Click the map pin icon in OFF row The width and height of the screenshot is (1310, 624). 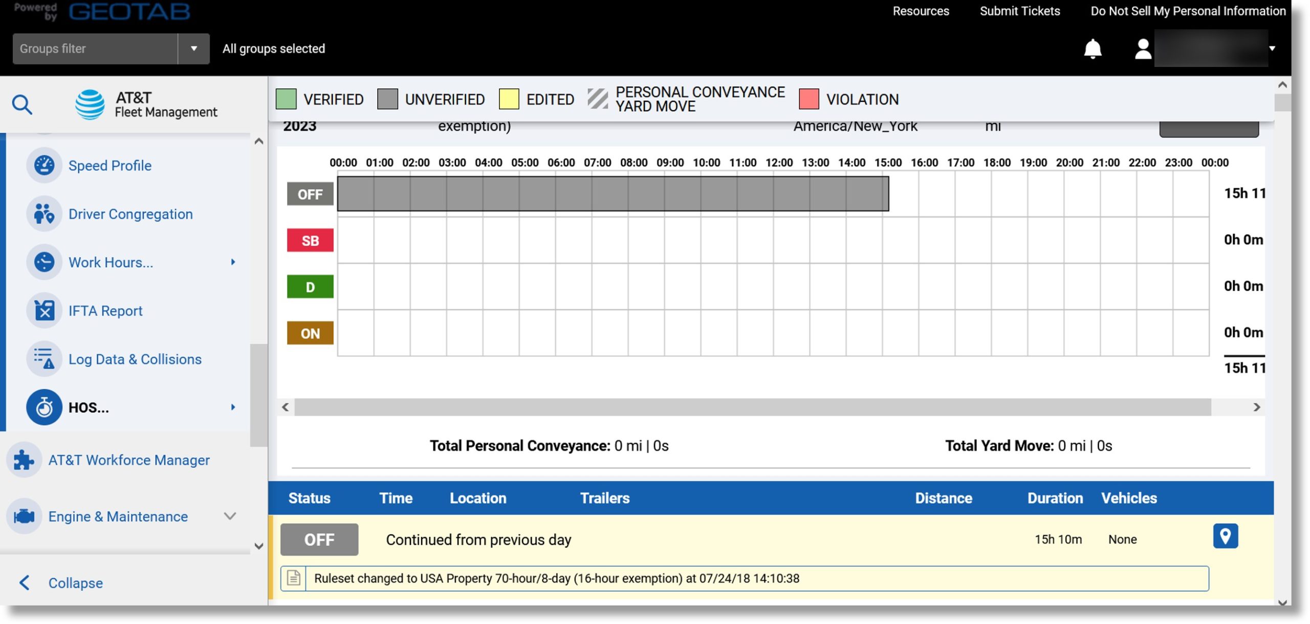click(1225, 536)
